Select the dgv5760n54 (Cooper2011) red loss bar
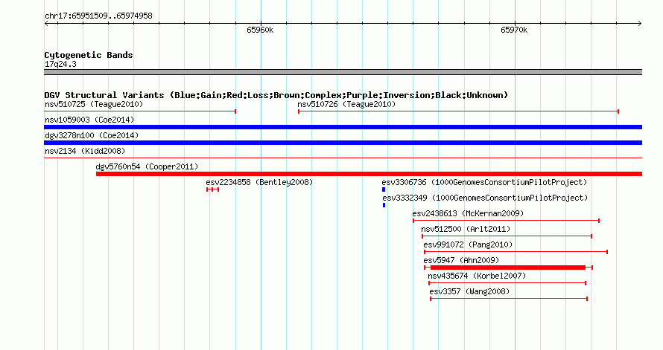663x350 pixels. click(x=369, y=174)
